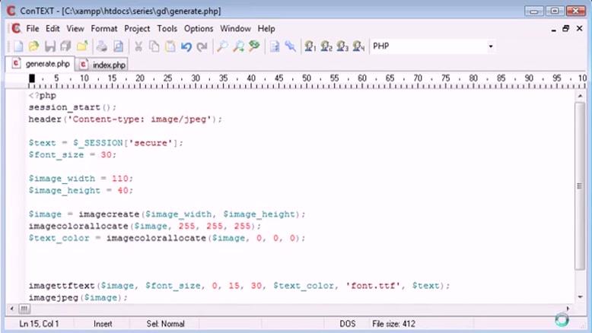This screenshot has height=333, width=592.
Task: Click 'File size: 412' status text
Action: pyautogui.click(x=393, y=324)
